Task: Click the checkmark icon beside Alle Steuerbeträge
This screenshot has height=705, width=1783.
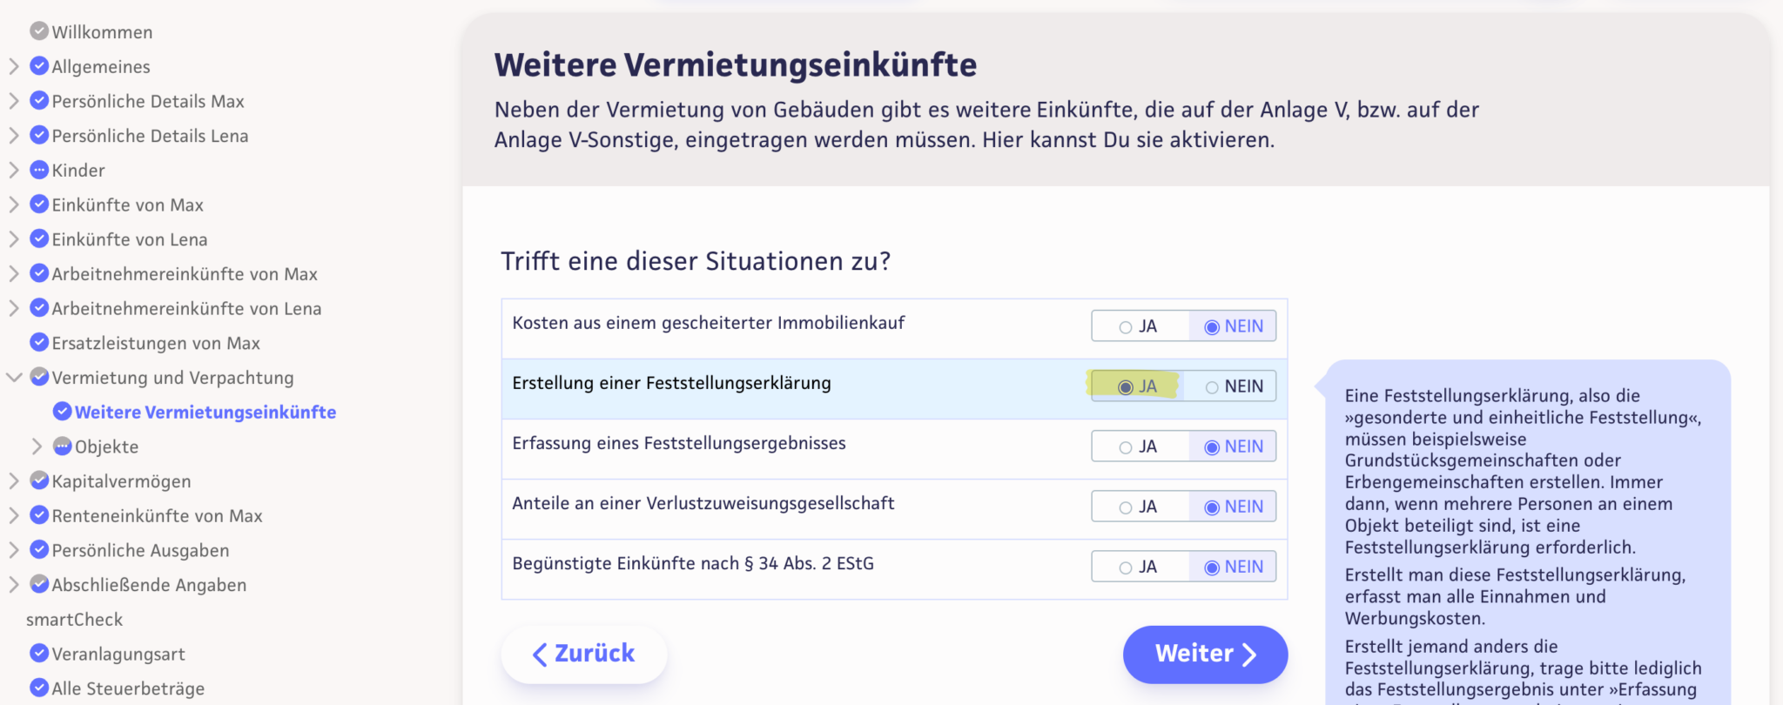Action: pos(40,688)
